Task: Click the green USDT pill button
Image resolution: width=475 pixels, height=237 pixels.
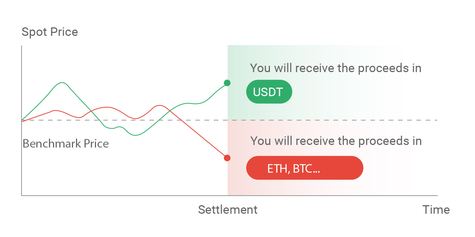Action: 269,92
